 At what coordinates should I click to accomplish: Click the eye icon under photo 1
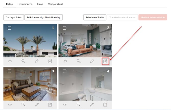point(10,61)
